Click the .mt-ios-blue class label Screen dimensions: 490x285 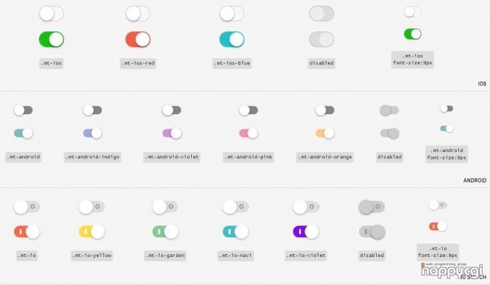[232, 63]
